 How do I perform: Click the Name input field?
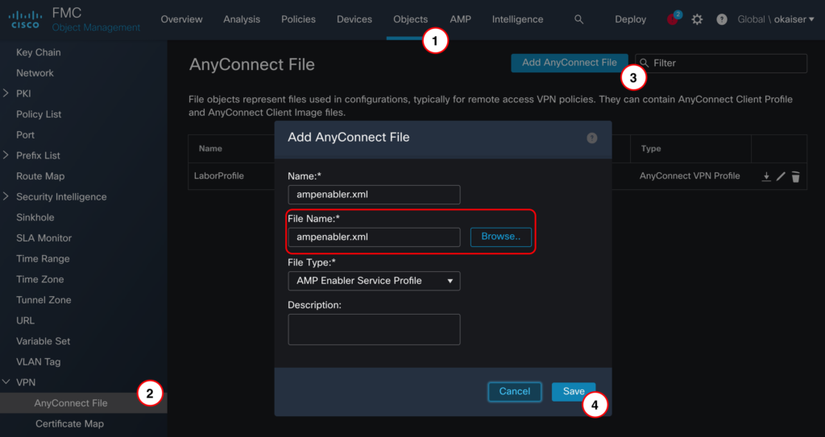point(374,195)
